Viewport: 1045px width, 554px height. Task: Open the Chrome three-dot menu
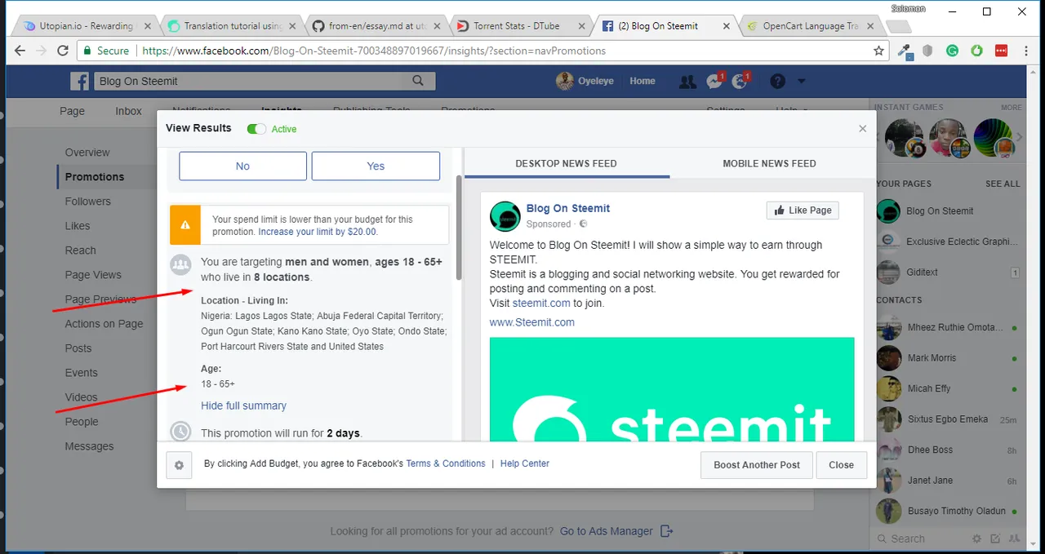click(1026, 51)
